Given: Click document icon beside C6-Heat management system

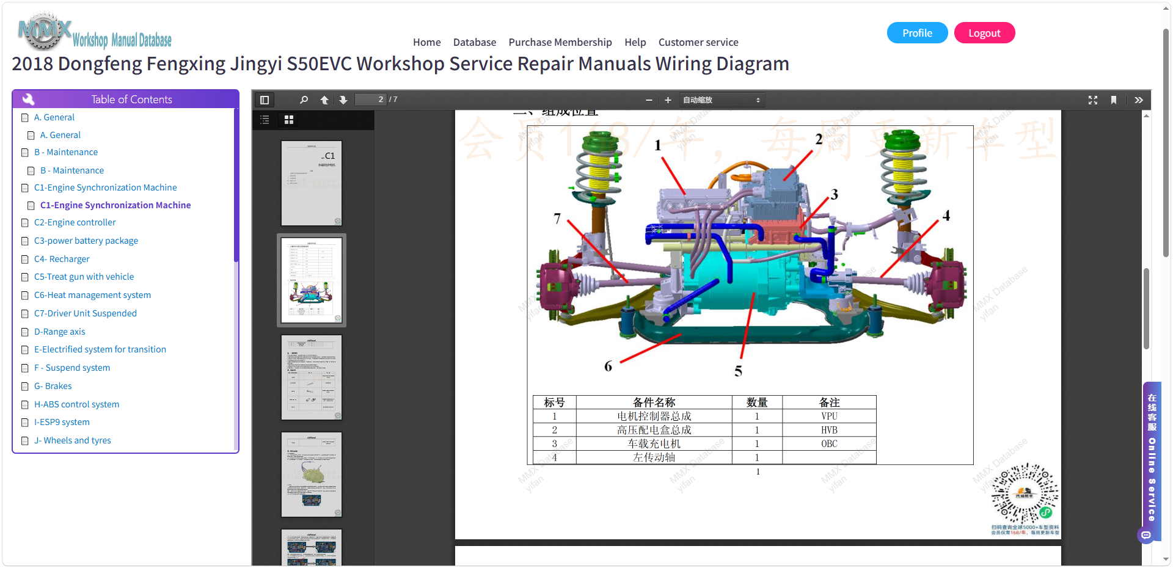Looking at the screenshot, I should [25, 296].
